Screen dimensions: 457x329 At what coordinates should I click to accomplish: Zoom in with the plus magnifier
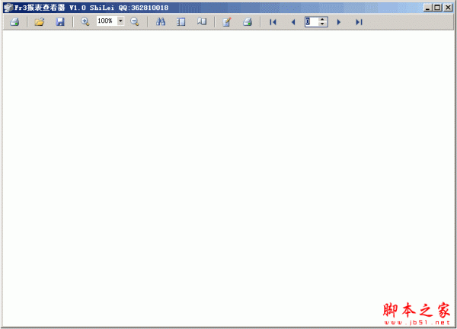point(85,21)
